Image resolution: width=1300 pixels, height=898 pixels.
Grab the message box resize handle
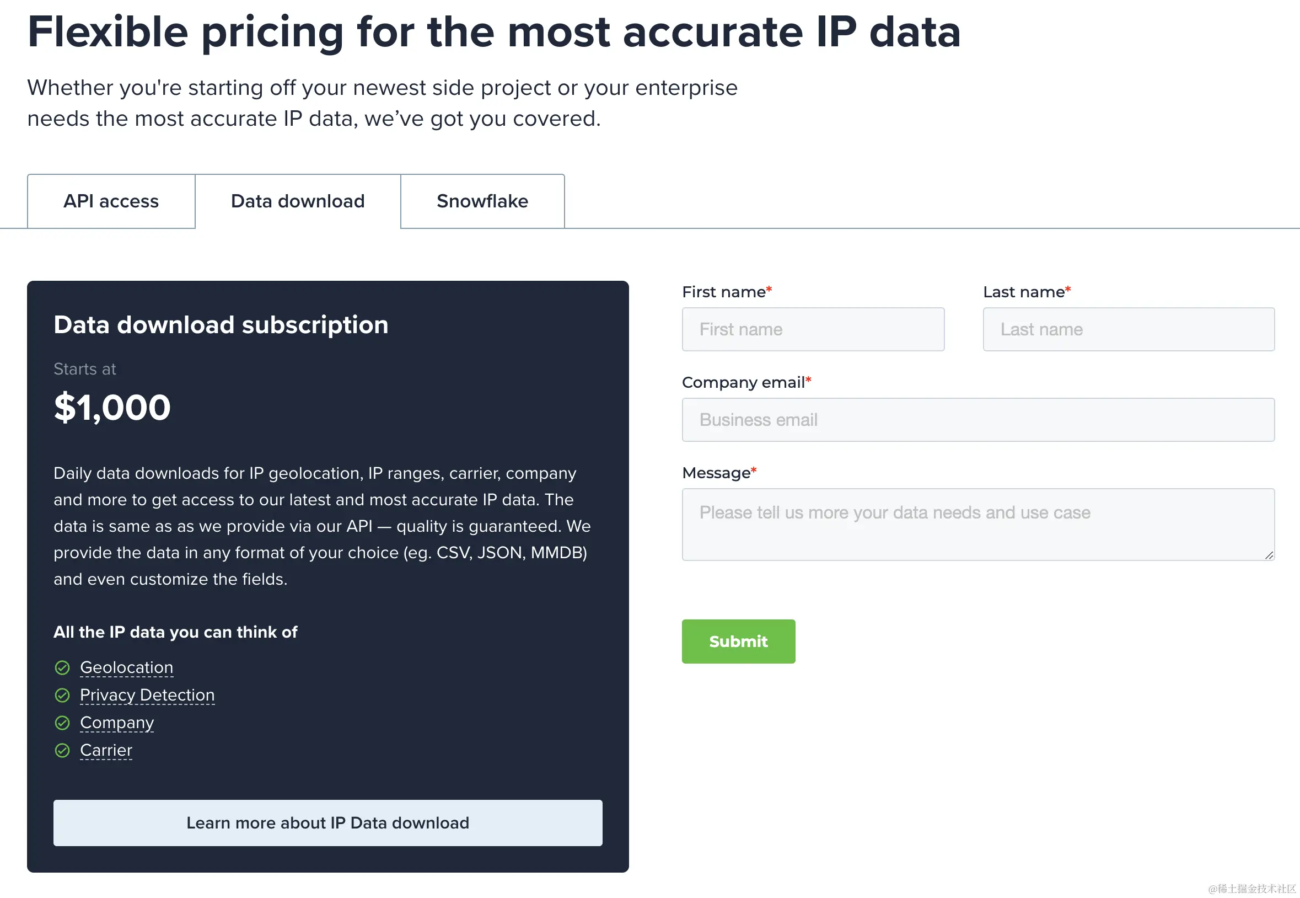click(1269, 555)
